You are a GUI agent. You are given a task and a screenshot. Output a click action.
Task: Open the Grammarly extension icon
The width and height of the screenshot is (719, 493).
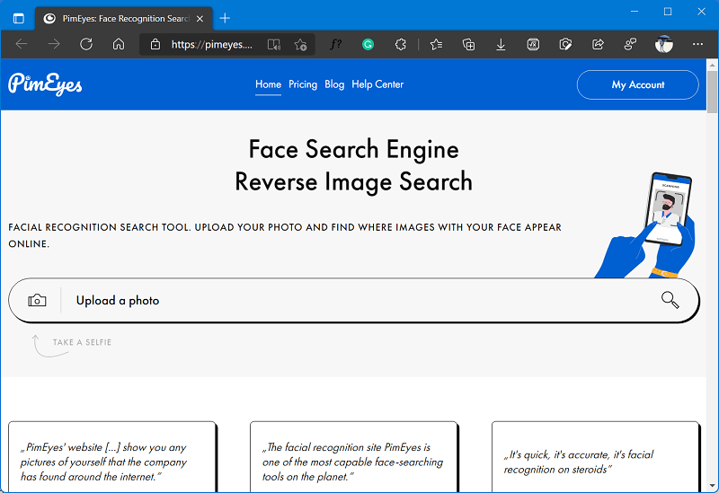pyautogui.click(x=368, y=44)
